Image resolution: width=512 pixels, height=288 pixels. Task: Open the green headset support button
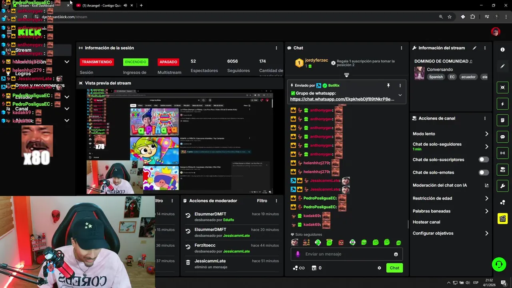click(499, 264)
